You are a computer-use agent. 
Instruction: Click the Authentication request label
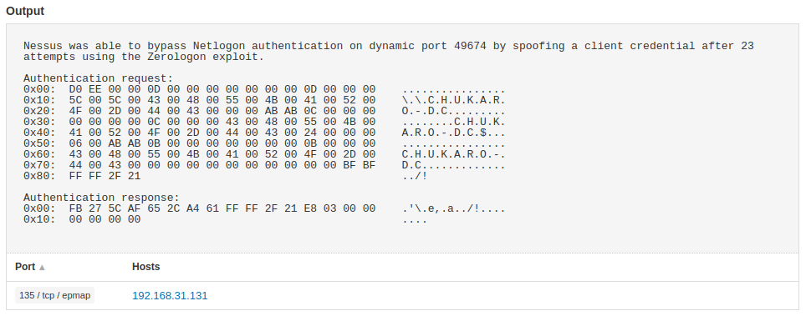pyautogui.click(x=99, y=78)
